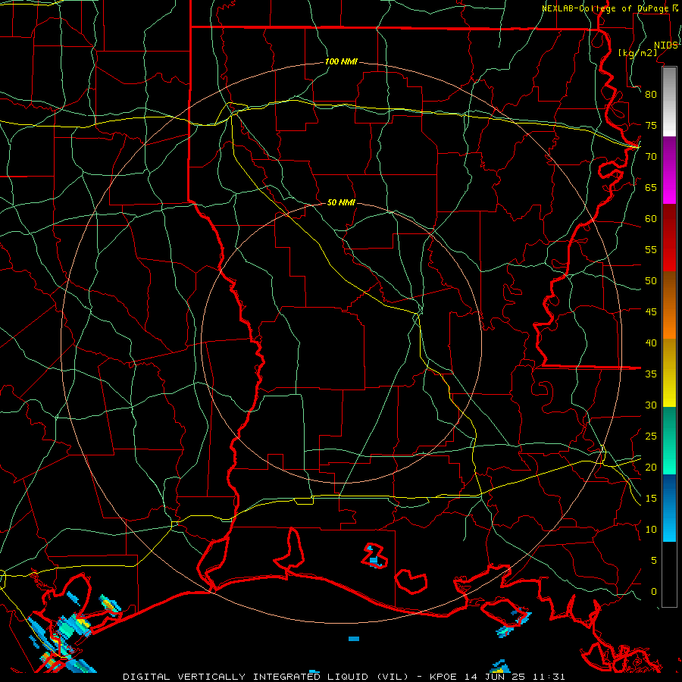Select the 5 value on the scale
682x682 pixels.
coord(654,561)
